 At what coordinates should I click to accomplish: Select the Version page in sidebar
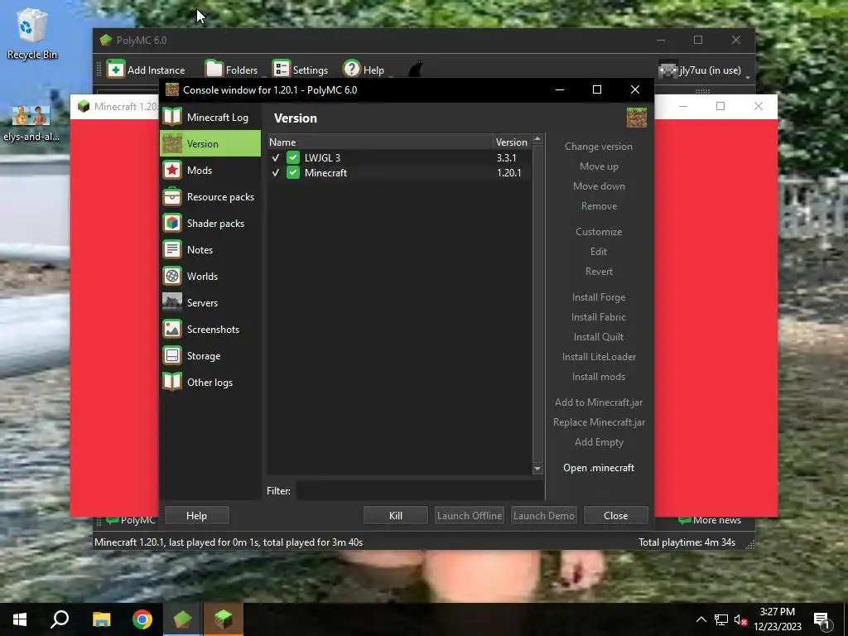pyautogui.click(x=210, y=144)
